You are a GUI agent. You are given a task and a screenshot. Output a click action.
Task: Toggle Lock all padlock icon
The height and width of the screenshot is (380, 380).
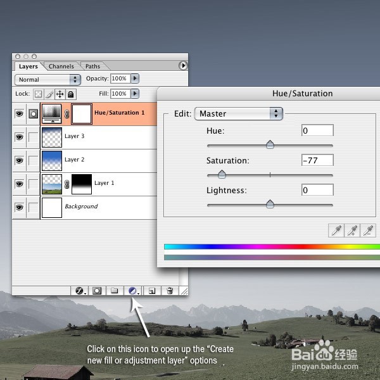71,94
